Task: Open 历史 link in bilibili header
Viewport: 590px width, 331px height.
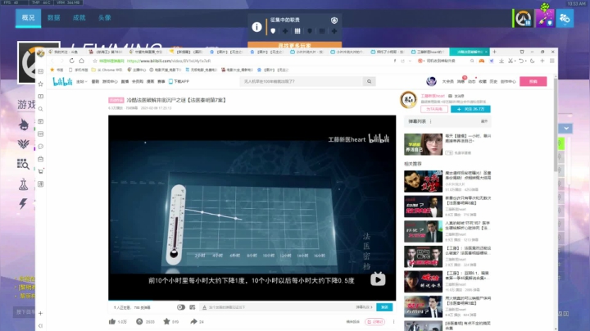Action: [493, 81]
